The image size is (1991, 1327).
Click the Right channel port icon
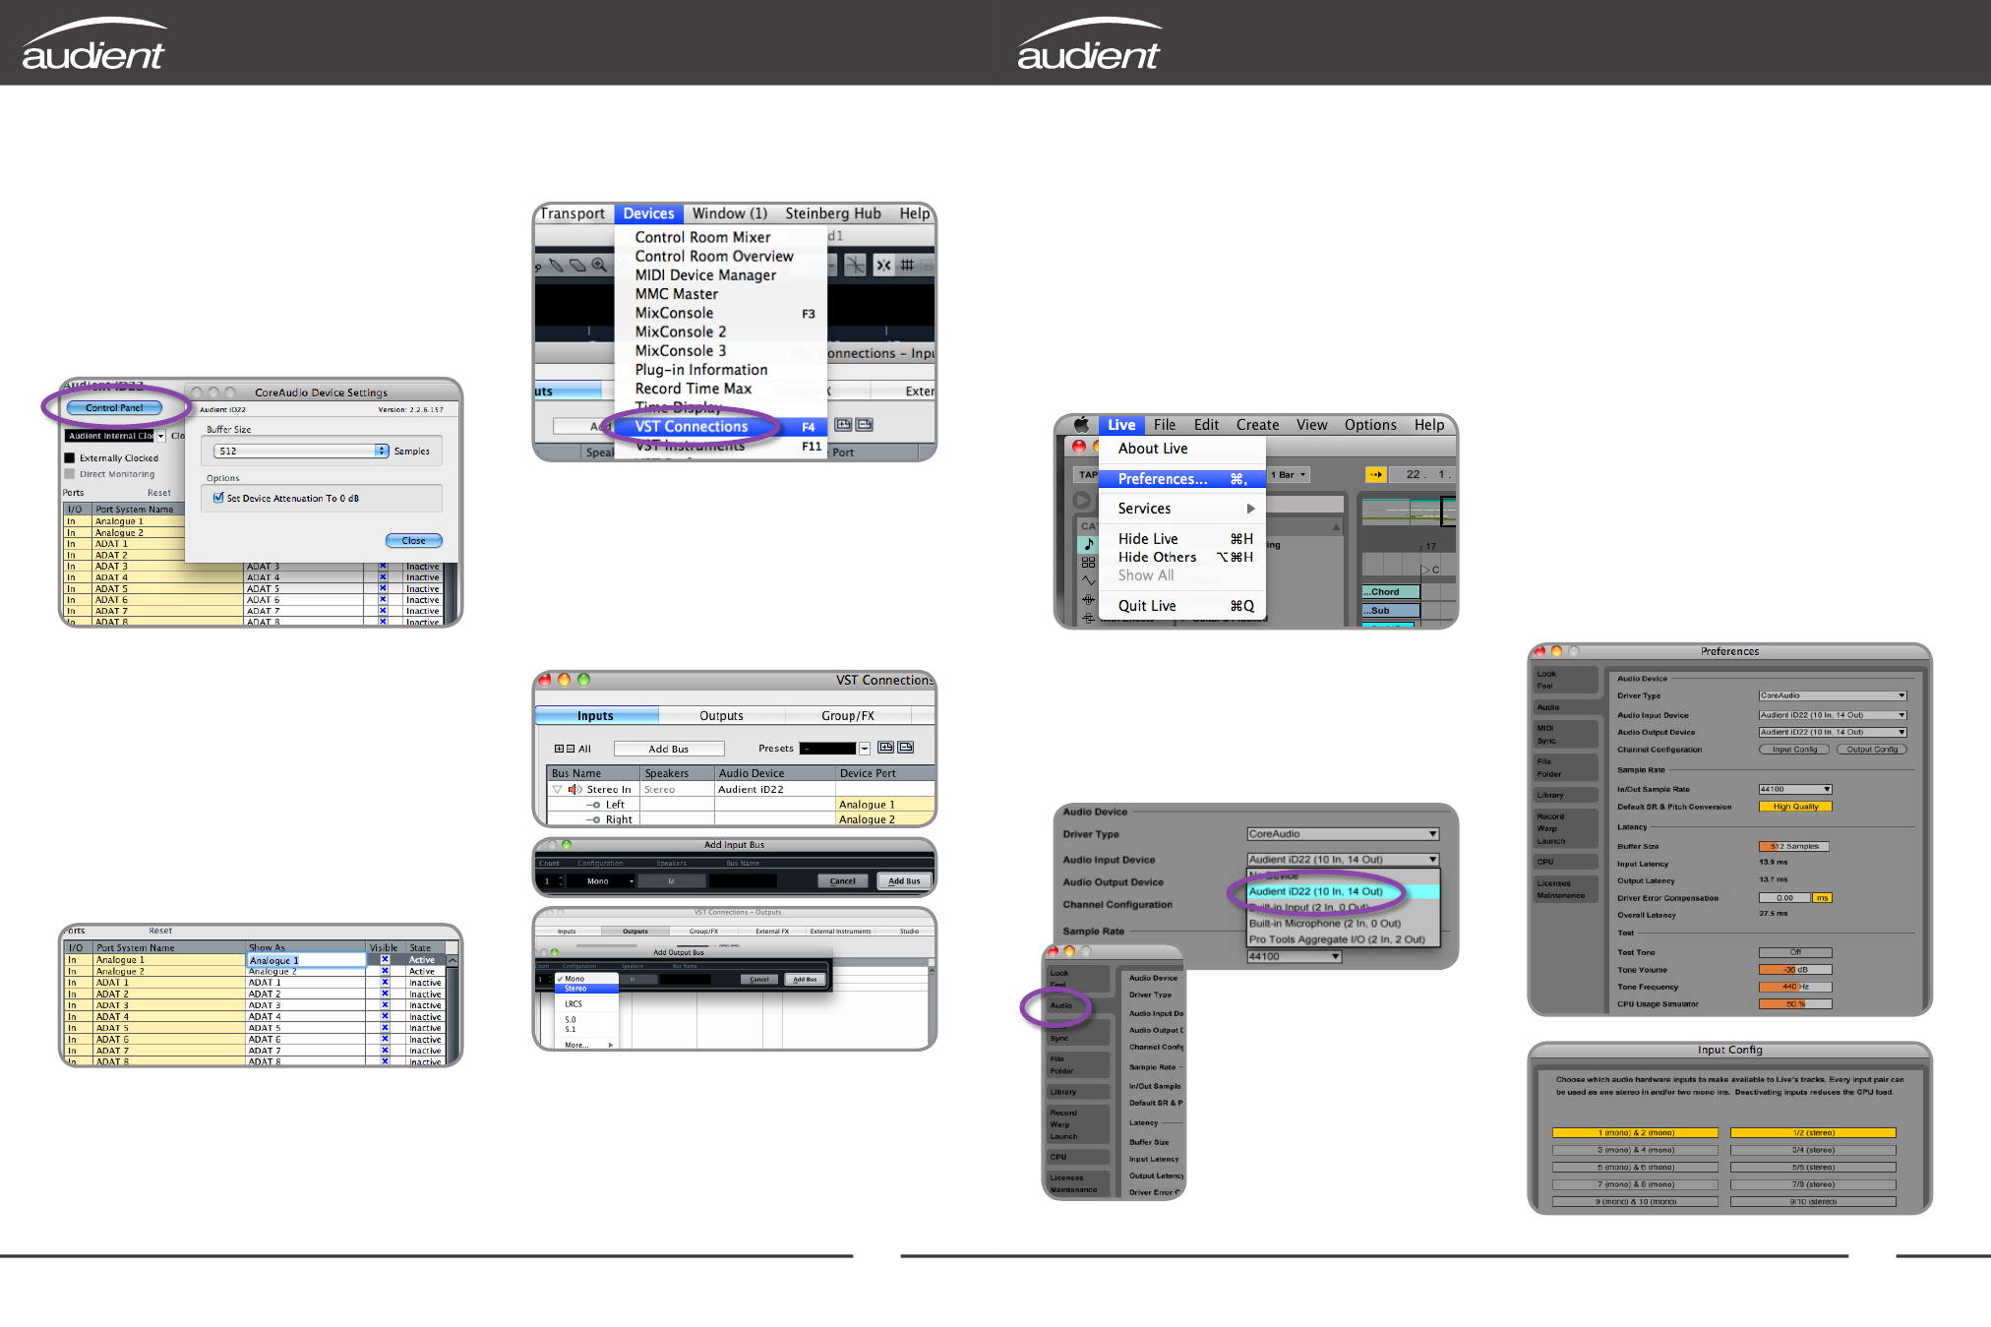coord(594,819)
